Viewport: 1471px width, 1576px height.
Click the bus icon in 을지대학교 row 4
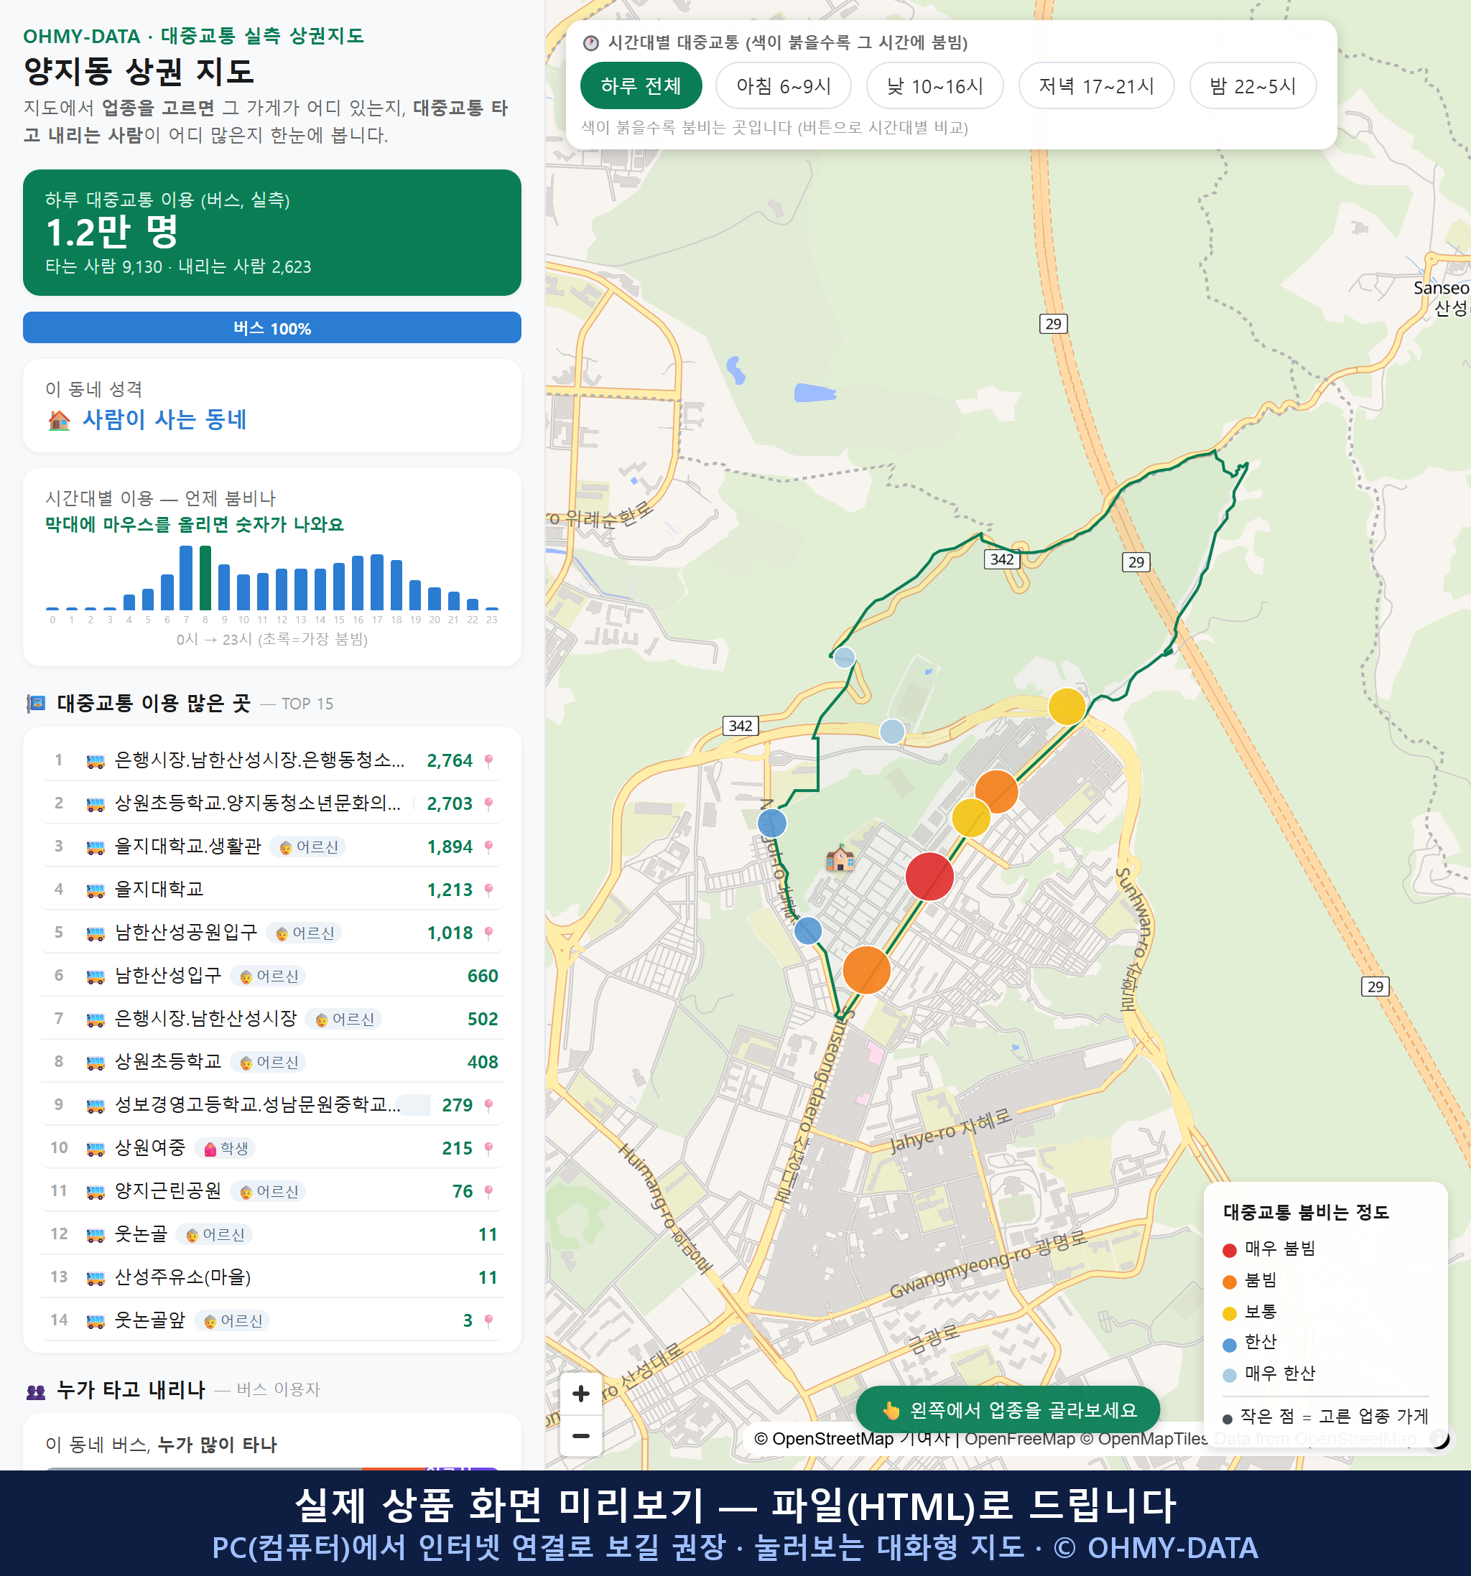[95, 890]
